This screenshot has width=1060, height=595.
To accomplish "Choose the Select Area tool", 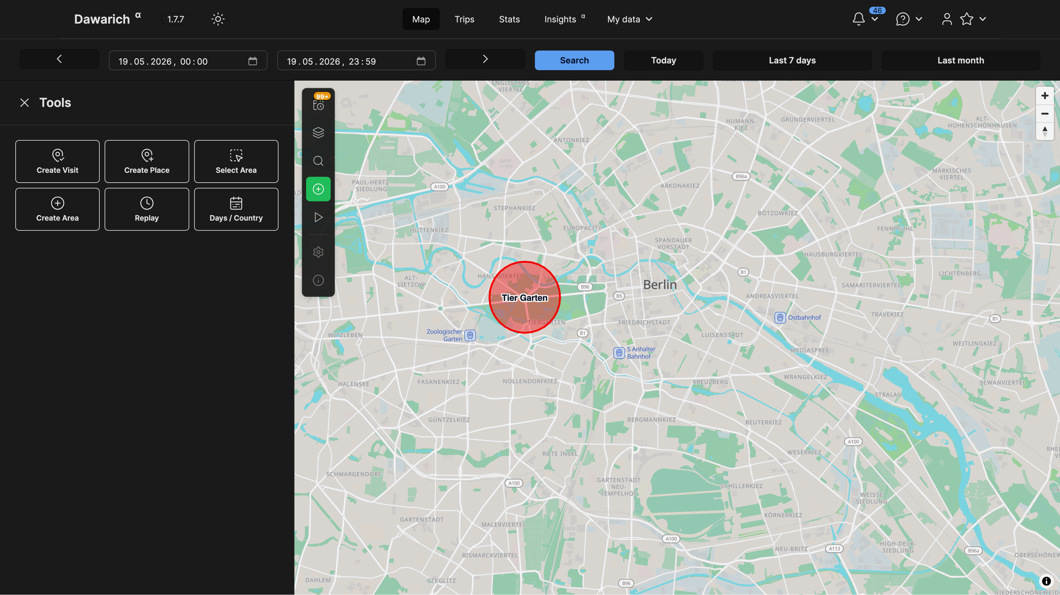I will coord(236,161).
